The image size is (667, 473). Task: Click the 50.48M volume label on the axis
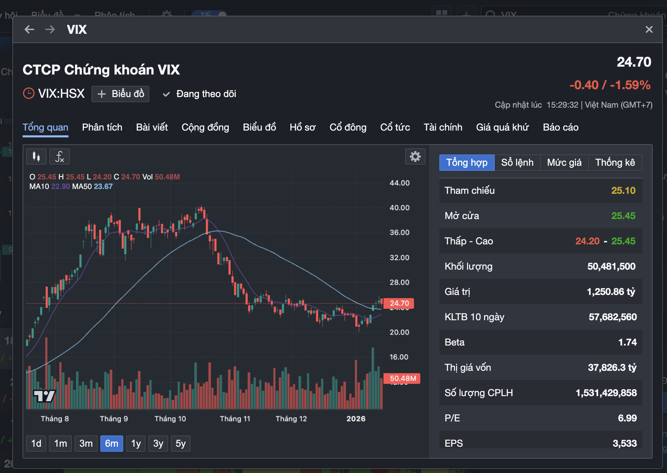click(403, 378)
